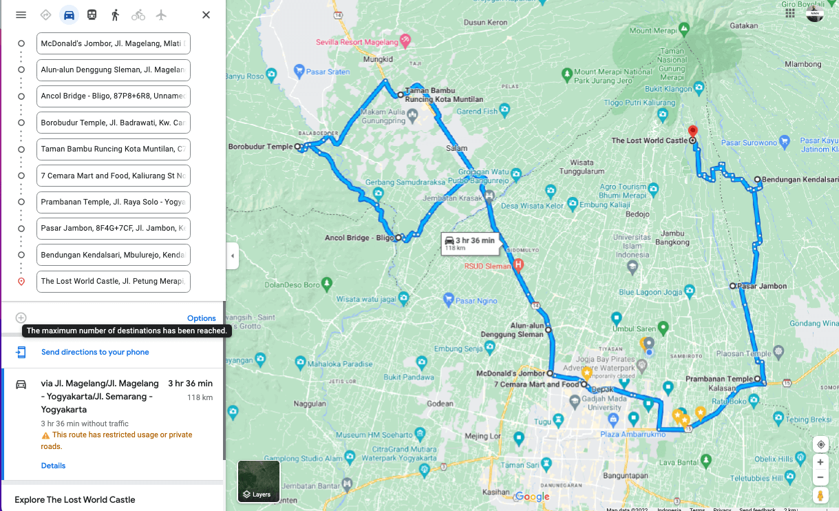Screen dimensions: 839x511
Task: Open Google apps grid
Action: click(789, 14)
